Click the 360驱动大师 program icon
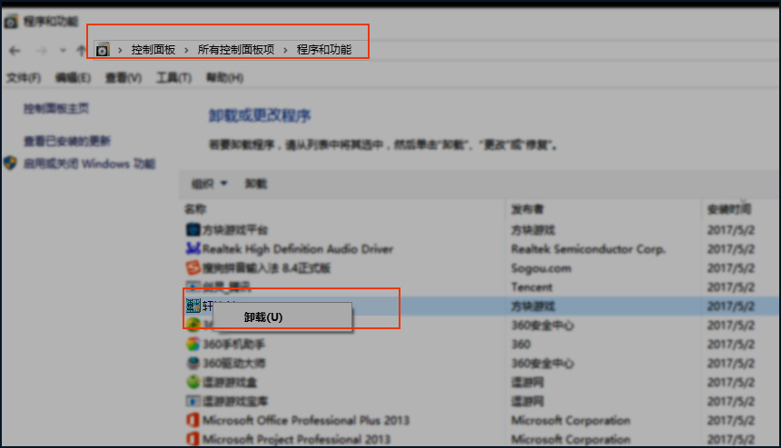Viewport: 781px width, 448px height. pos(193,363)
